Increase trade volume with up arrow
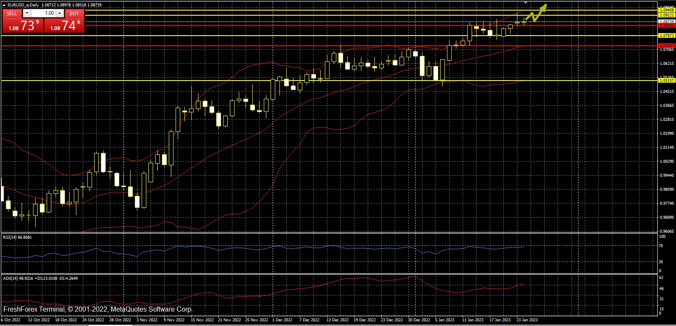The height and width of the screenshot is (326, 676). tap(59, 13)
